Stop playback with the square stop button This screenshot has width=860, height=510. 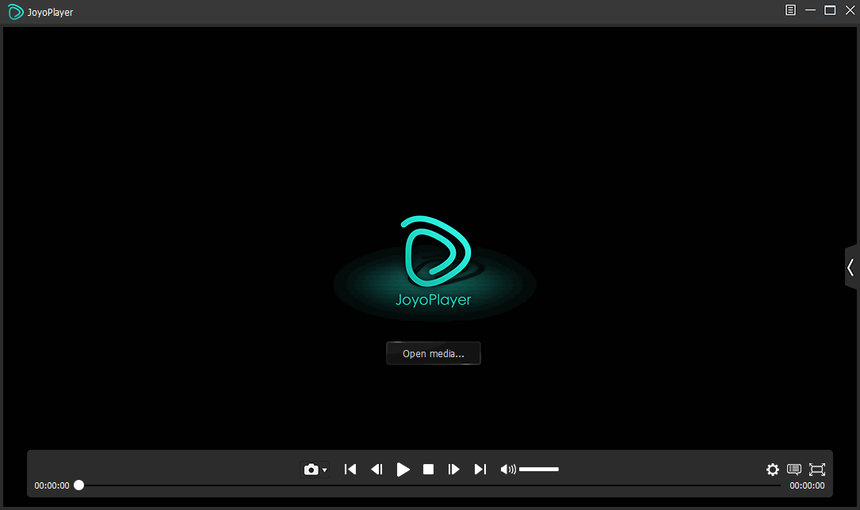point(428,470)
